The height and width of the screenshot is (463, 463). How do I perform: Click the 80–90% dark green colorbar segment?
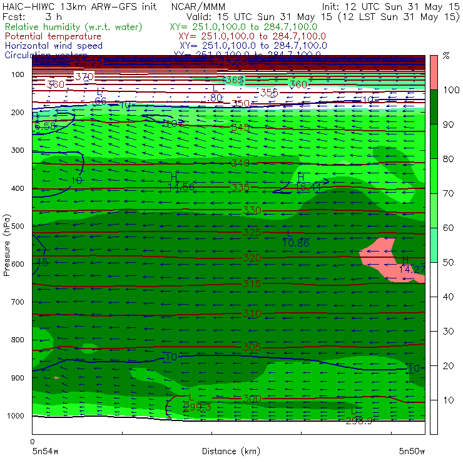(434, 141)
